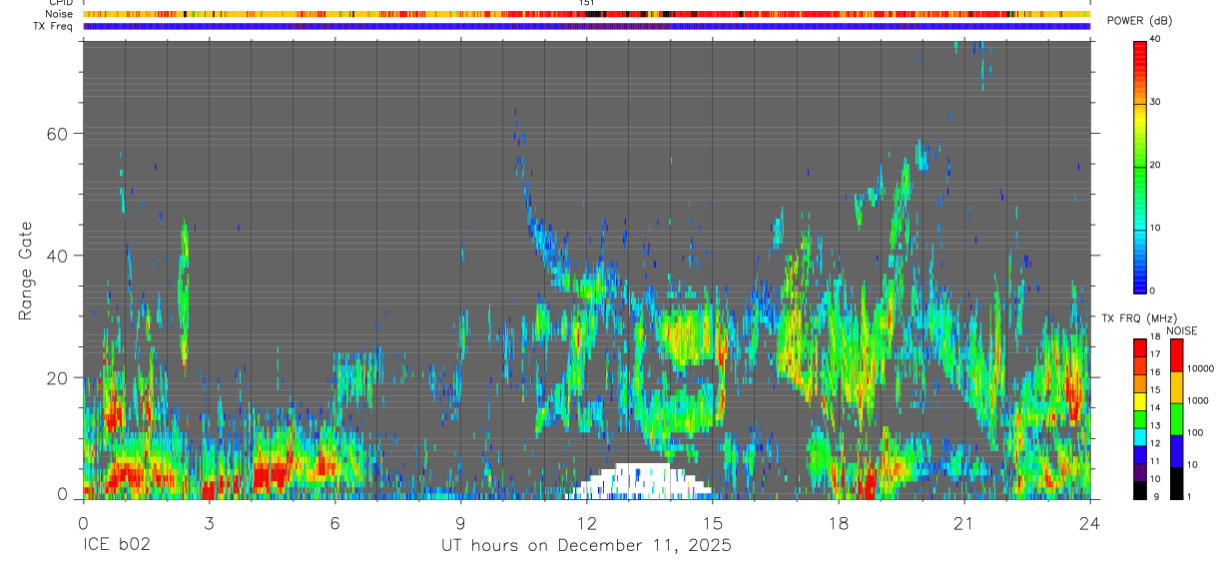1226x566 pixels.
Task: Click the '6' hour tick label
Action: 334,523
